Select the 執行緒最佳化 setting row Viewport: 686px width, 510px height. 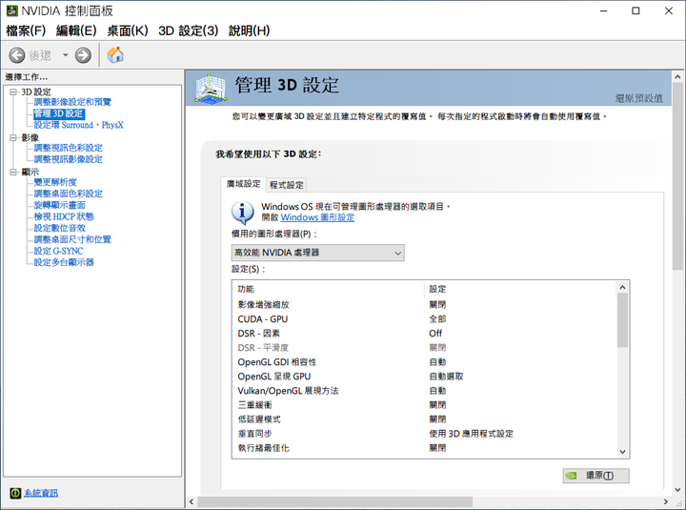pyautogui.click(x=424, y=448)
